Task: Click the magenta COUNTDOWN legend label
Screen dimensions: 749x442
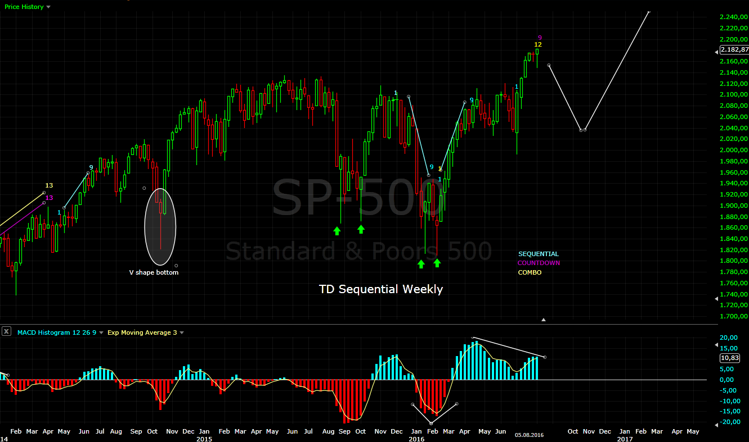Action: tap(539, 263)
